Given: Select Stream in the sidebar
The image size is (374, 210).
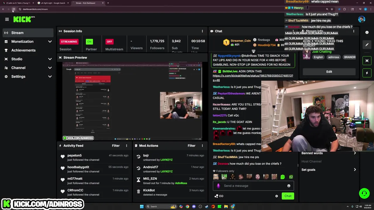Looking at the screenshot, I should pos(28,33).
